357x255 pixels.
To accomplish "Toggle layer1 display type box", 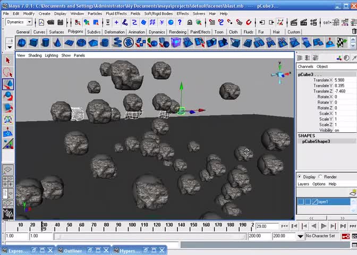I will click(x=308, y=202).
